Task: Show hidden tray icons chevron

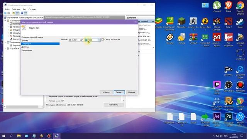Action: [x=214, y=136]
